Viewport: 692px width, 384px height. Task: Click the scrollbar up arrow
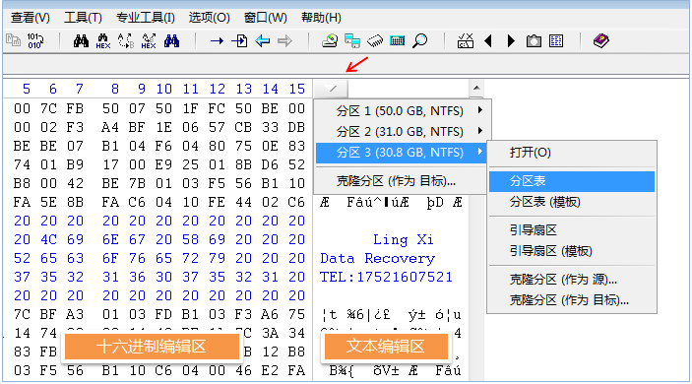[x=476, y=88]
